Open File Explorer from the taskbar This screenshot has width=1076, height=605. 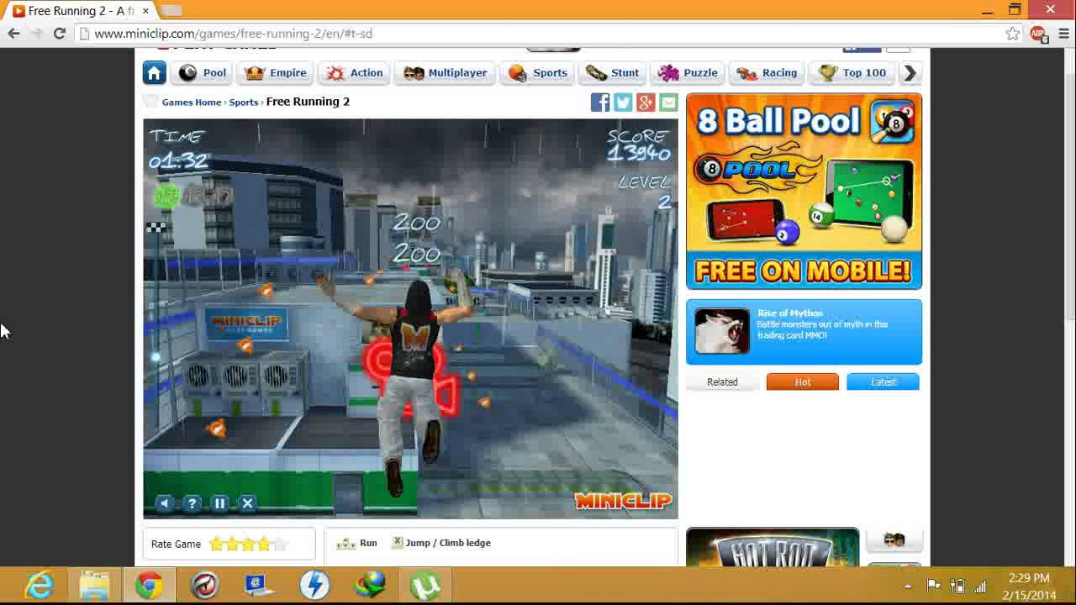click(94, 585)
